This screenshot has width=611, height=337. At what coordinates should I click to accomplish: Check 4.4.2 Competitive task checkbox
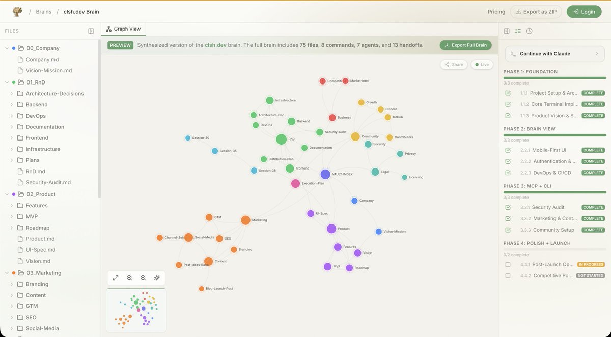[508, 276]
